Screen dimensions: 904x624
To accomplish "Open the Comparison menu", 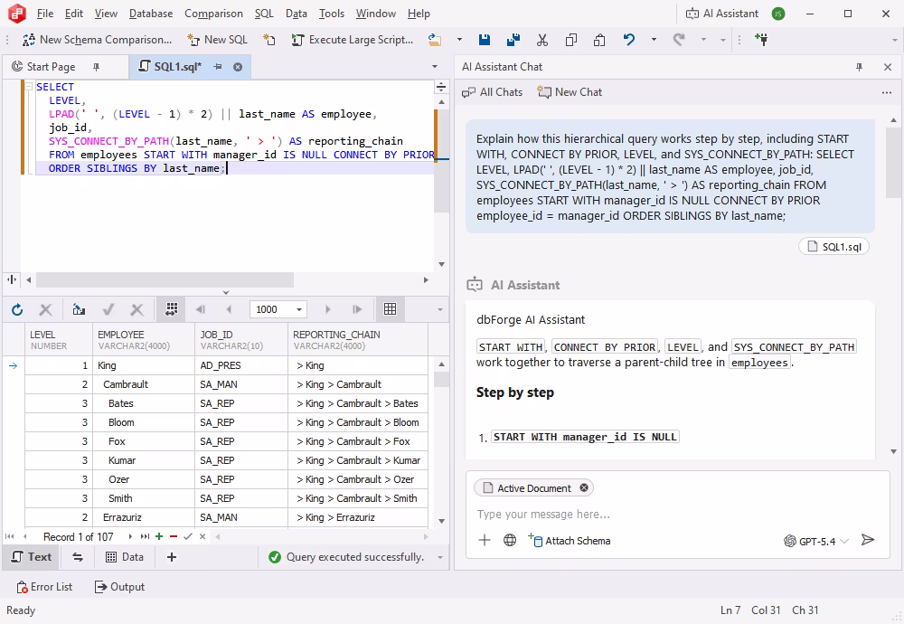I will [x=213, y=14].
